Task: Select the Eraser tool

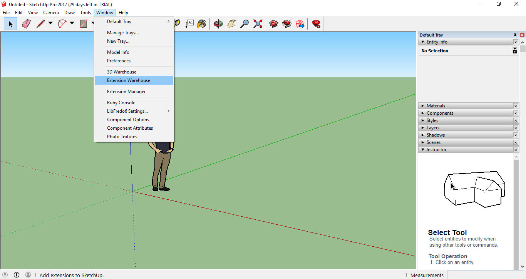Action: 26,24
